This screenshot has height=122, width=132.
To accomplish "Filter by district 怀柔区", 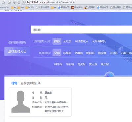I will [82, 64].
